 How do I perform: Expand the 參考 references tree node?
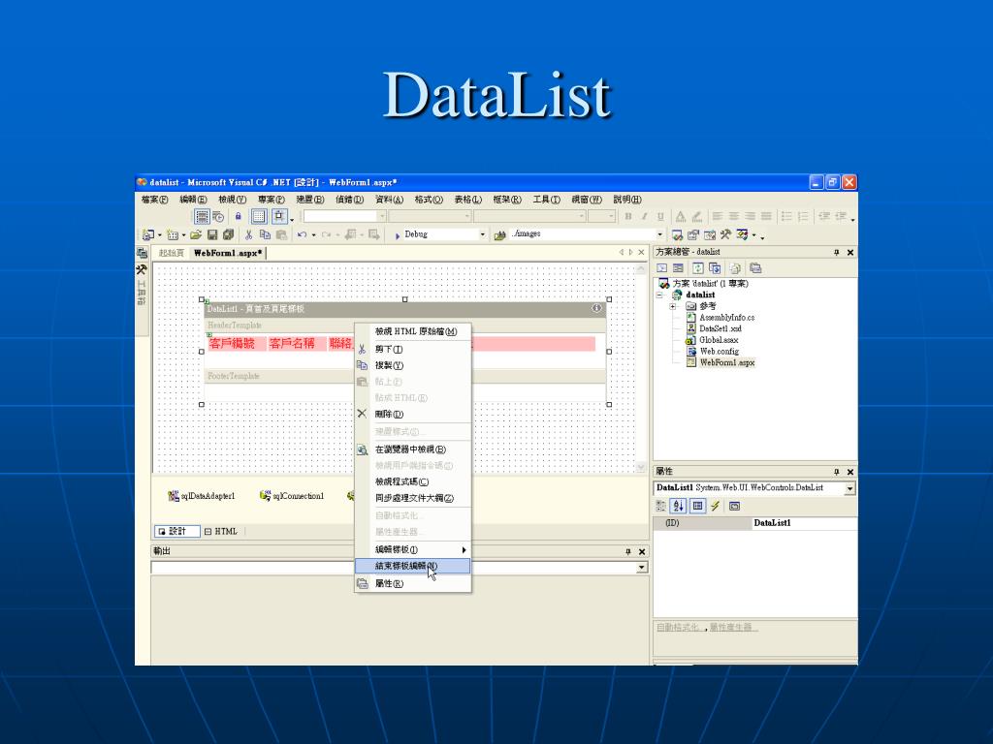point(673,306)
